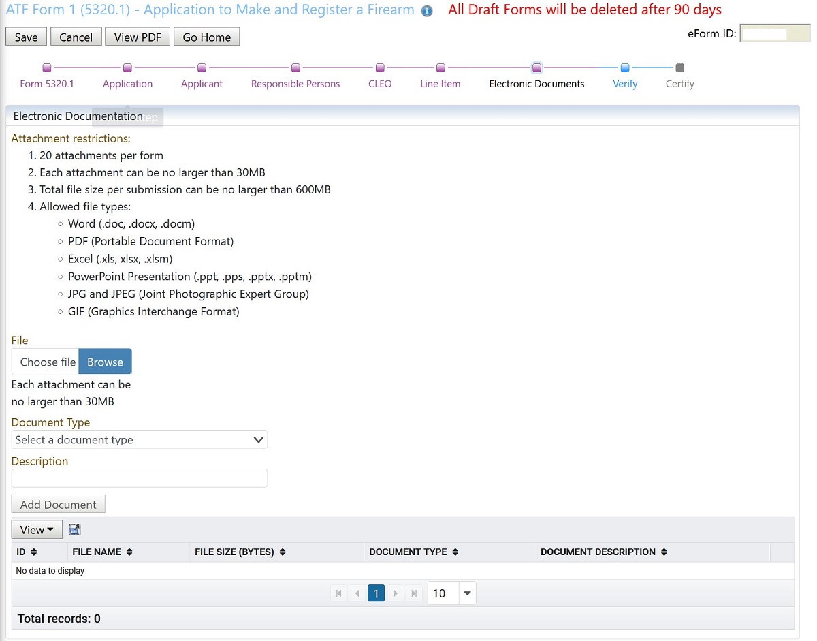Sort by File Name column
The width and height of the screenshot is (817, 641).
pyautogui.click(x=129, y=552)
